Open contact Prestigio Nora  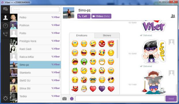(35, 41)
